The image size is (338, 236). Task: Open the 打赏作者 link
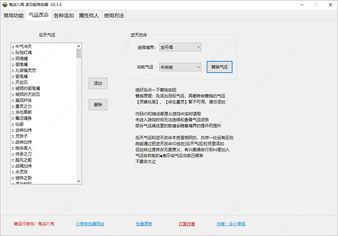[186, 224]
